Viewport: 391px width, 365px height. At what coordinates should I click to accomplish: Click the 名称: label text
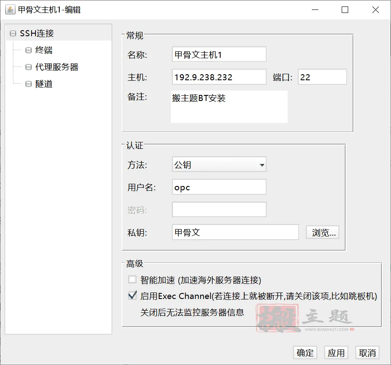click(x=138, y=55)
